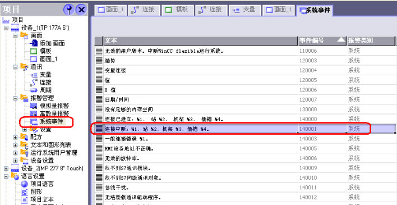This screenshot has width=397, height=205.
Task: Click the 画面 folder icon
Action: pos(24,35)
